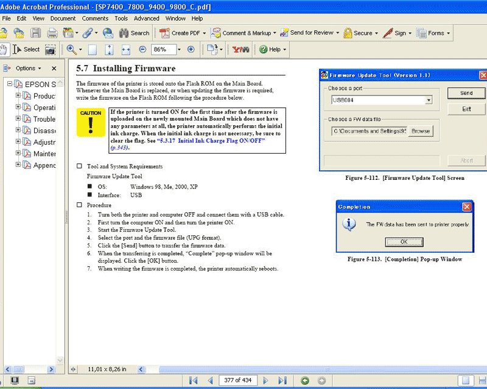
Task: Open the Comments menu
Action: click(95, 19)
